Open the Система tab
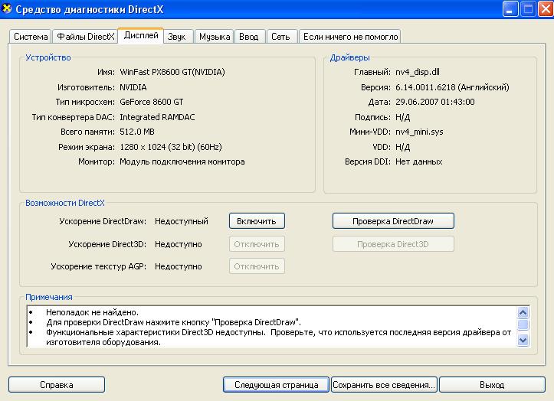 [31, 37]
